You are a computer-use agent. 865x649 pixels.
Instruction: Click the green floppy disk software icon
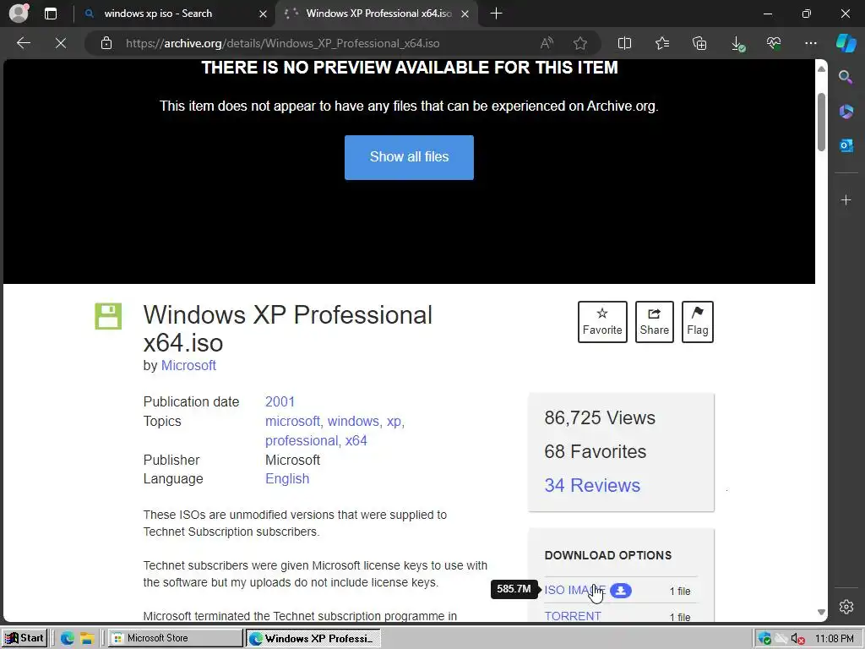(108, 316)
